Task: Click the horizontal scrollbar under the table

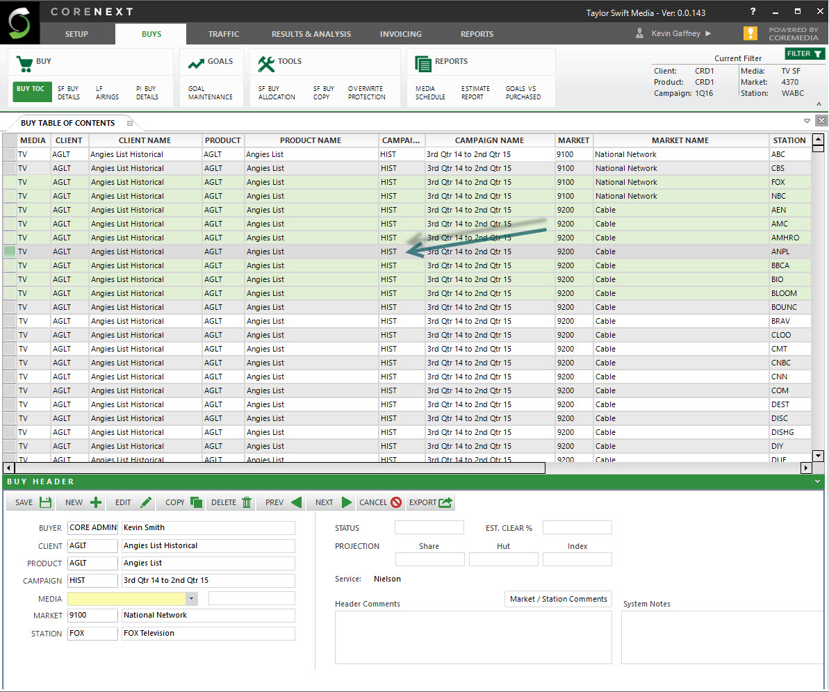Action: [x=278, y=468]
